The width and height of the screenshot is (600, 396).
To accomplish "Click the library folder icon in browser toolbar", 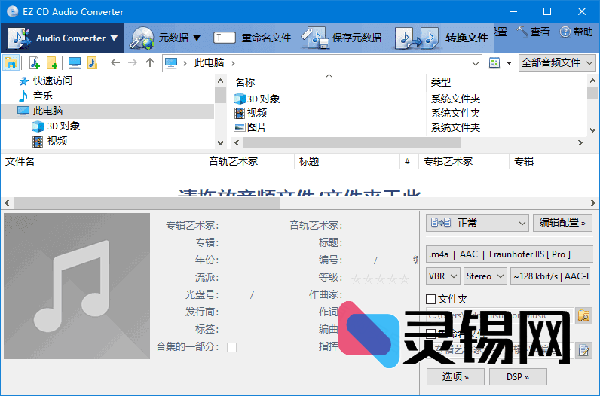I will pos(11,62).
